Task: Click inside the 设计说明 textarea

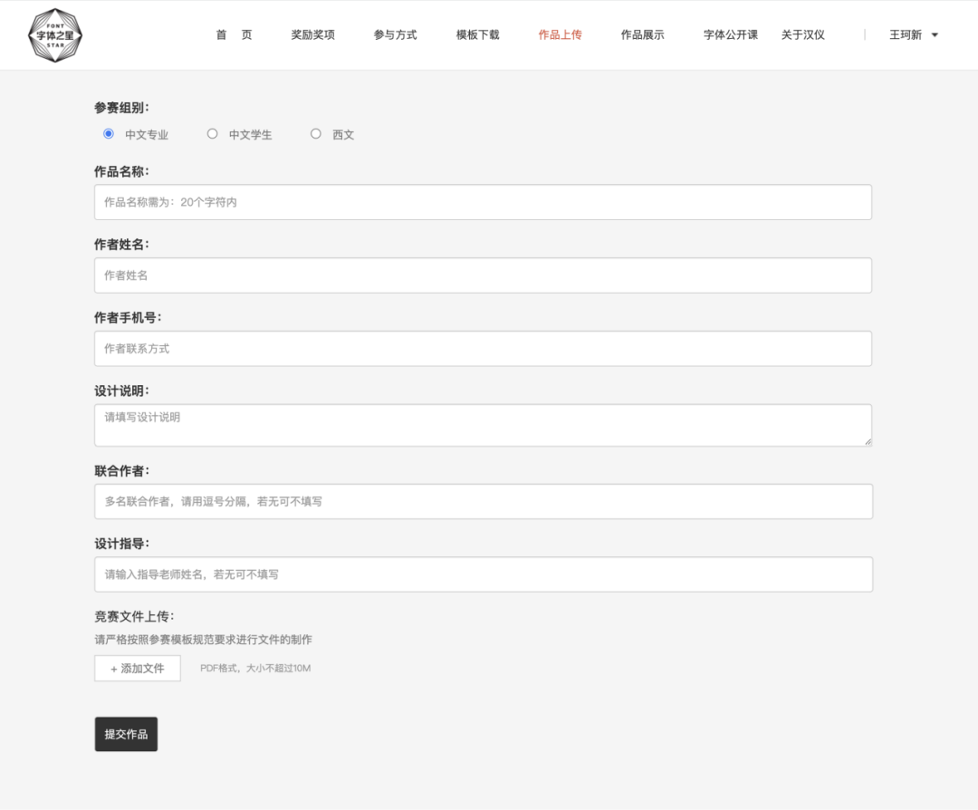Action: 483,423
